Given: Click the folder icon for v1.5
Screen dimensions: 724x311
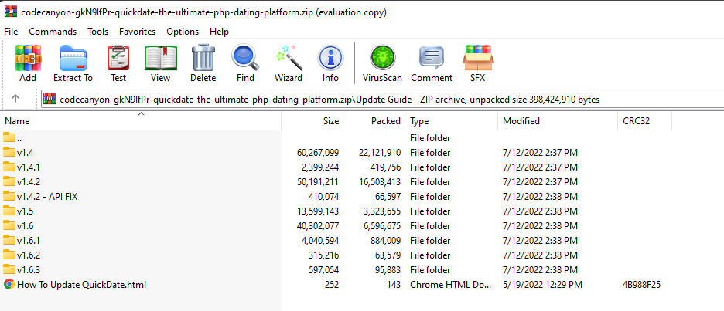Looking at the screenshot, I should [x=9, y=211].
